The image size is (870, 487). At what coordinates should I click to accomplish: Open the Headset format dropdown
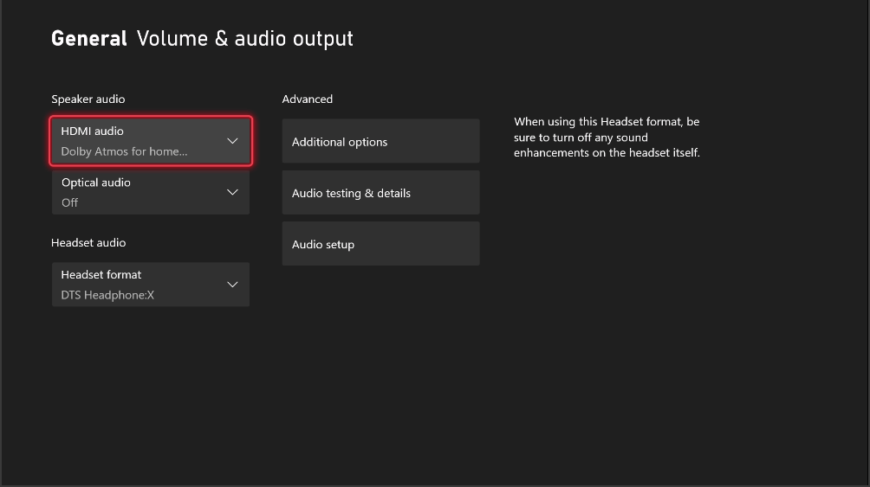pos(151,285)
